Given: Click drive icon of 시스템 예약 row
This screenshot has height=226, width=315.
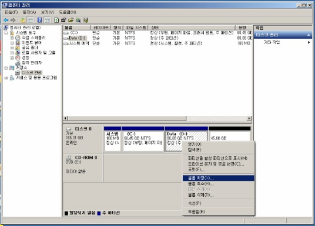Looking at the screenshot, I should (x=66, y=43).
